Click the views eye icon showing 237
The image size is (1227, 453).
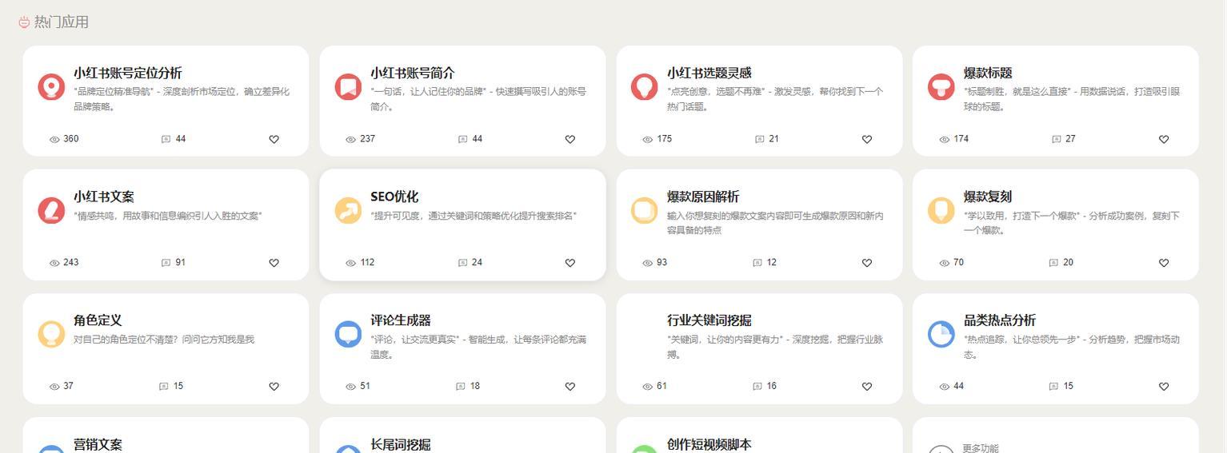click(x=350, y=139)
